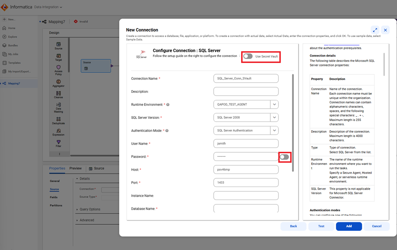Click the Mapping7 tab title
The image size is (397, 250).
(x=57, y=22)
